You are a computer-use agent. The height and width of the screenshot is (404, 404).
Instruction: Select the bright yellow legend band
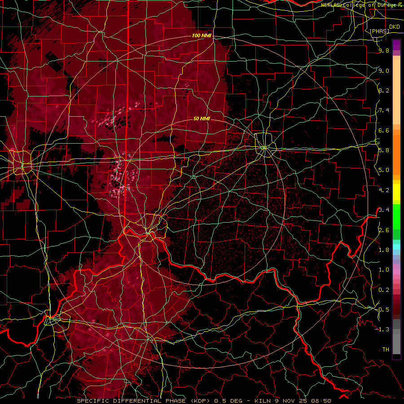[396, 192]
